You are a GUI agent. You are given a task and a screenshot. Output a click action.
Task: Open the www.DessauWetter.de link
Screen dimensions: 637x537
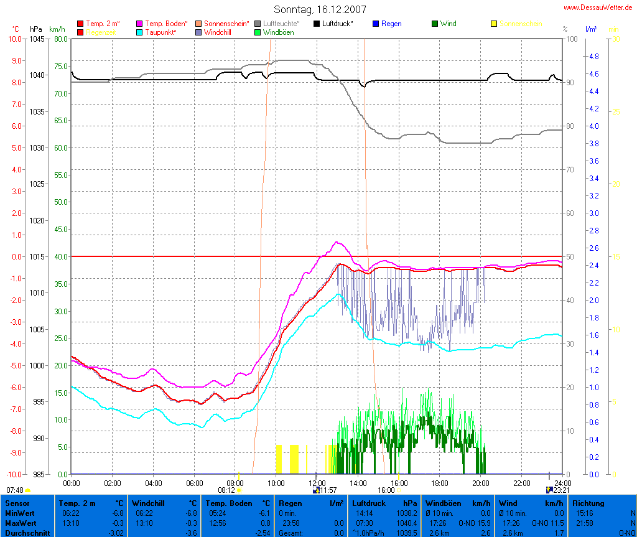coord(598,7)
